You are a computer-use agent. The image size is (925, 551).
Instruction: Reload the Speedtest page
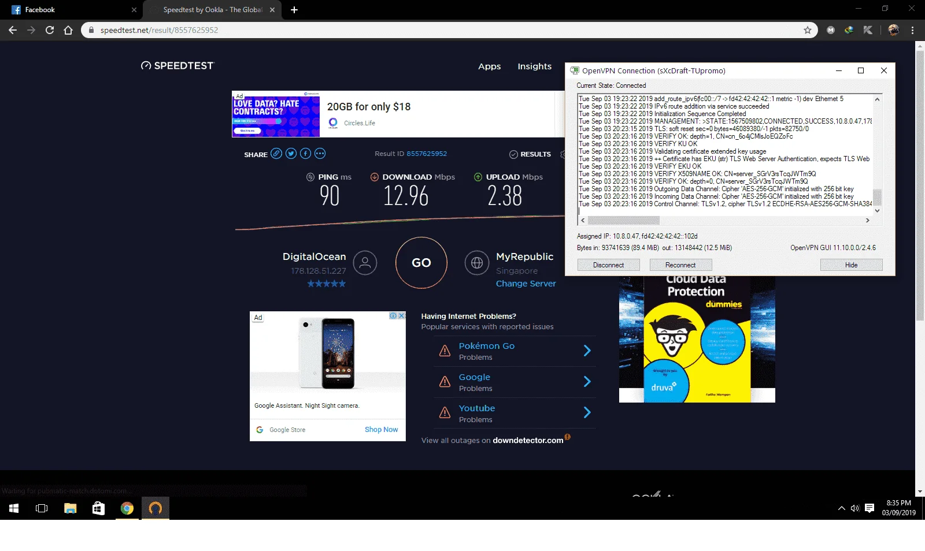click(x=50, y=30)
